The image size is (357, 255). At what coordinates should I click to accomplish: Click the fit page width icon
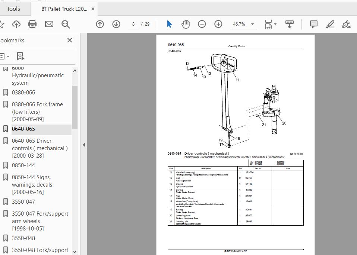pos(268,24)
